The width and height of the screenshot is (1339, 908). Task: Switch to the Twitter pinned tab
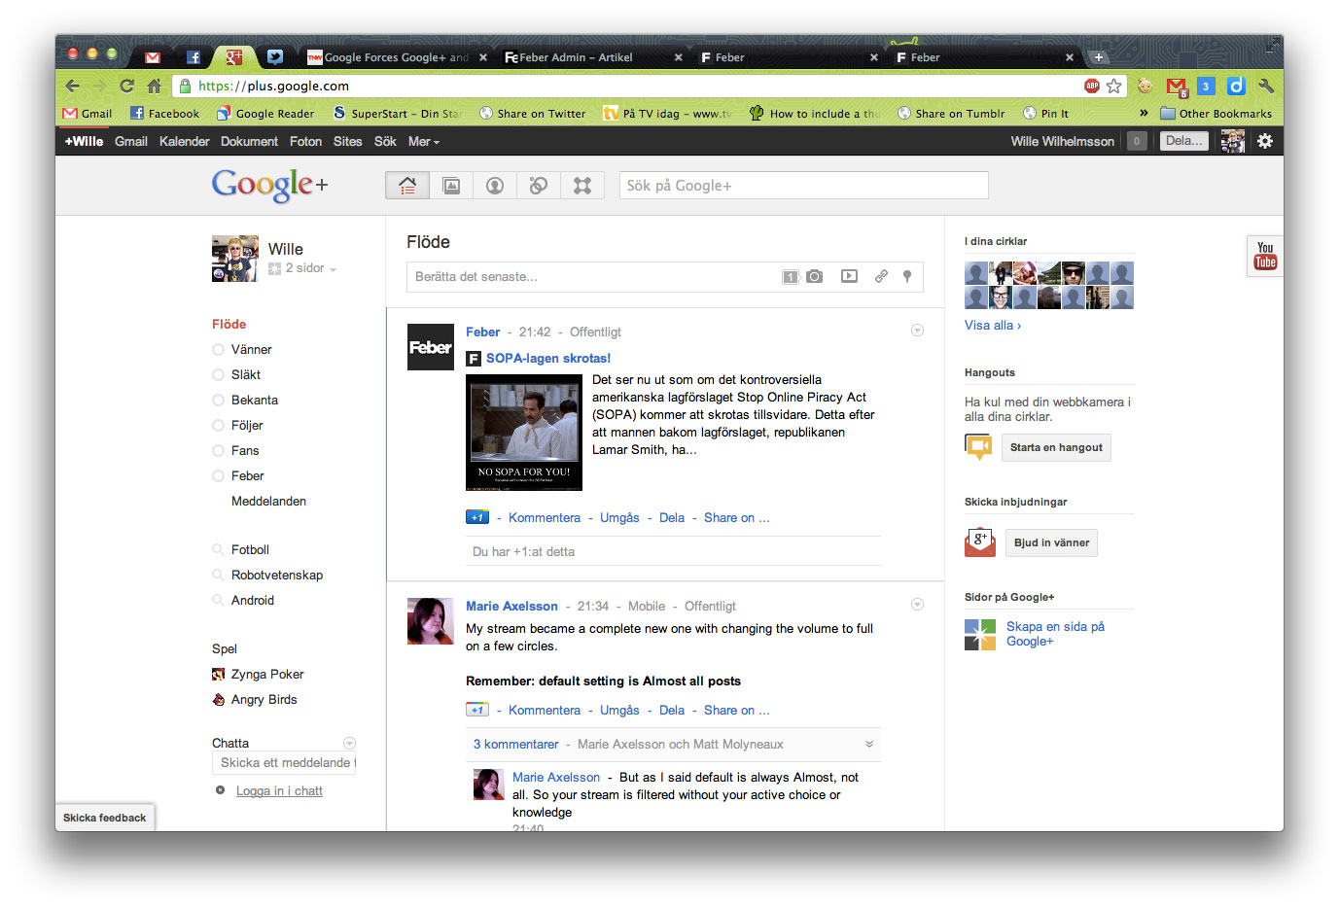click(x=275, y=57)
